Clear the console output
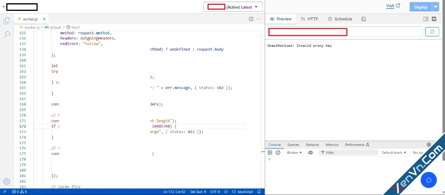 tap(278, 153)
